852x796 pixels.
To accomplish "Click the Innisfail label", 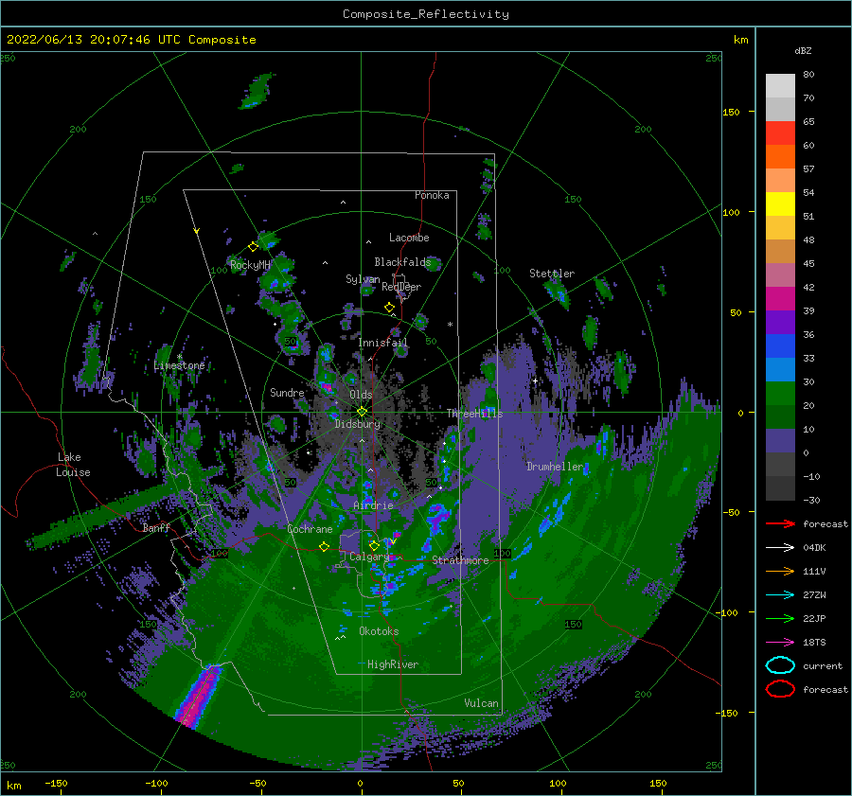I will tap(382, 343).
